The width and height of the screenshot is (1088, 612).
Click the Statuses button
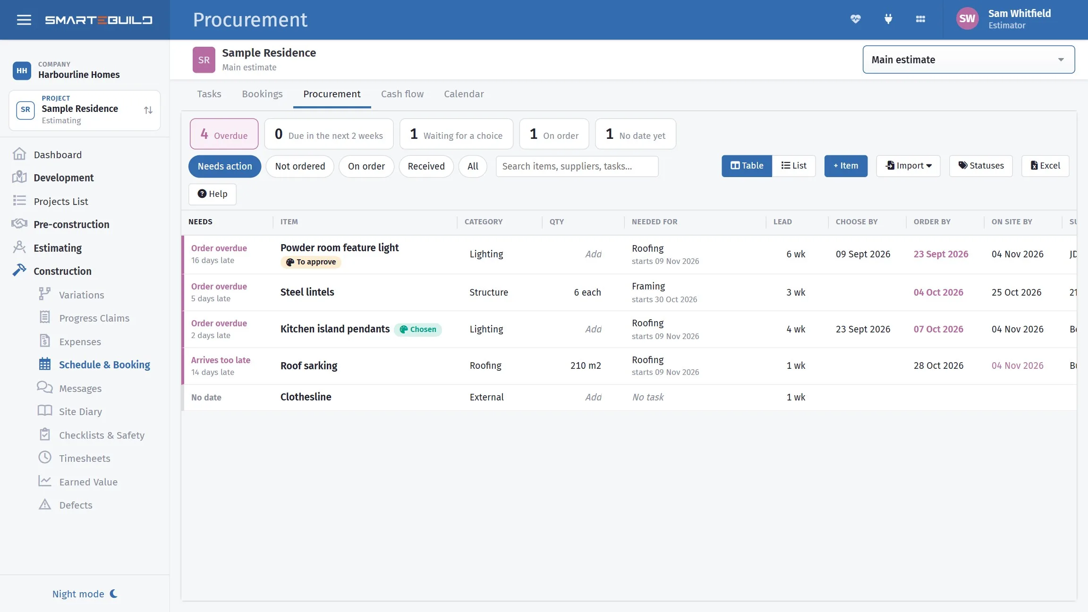[981, 166]
